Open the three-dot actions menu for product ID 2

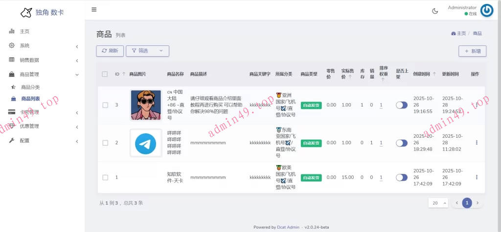coord(477,143)
